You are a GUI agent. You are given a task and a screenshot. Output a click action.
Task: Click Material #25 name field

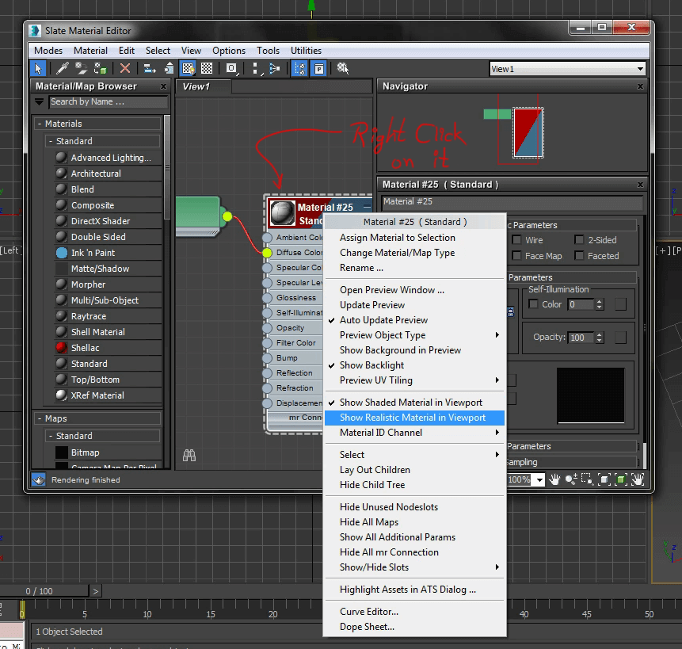coord(512,202)
